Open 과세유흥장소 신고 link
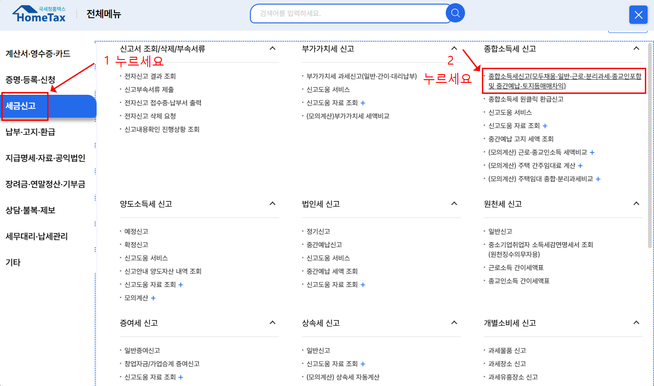 pos(513,377)
